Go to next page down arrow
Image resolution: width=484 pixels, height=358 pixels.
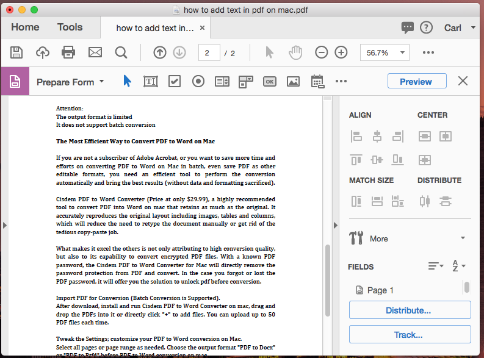coord(179,52)
